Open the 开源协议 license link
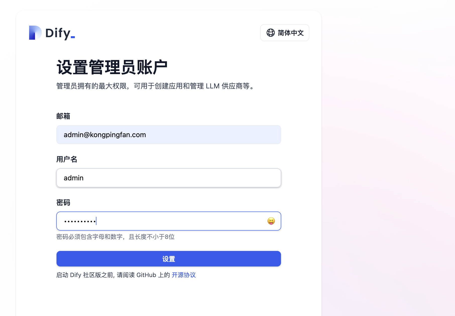Screen dimensions: 455x316 (184, 275)
